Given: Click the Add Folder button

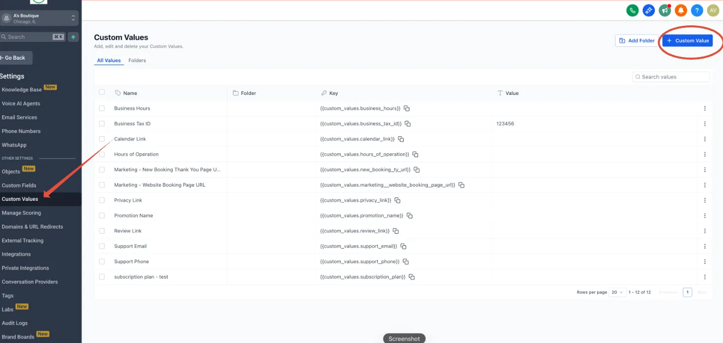Looking at the screenshot, I should [x=637, y=41].
